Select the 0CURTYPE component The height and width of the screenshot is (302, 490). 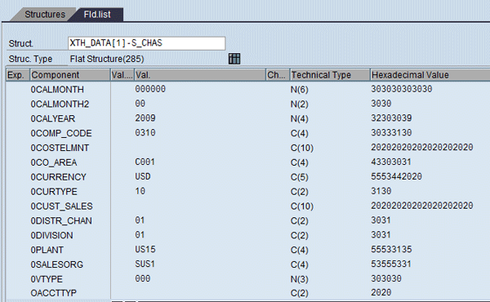54,192
